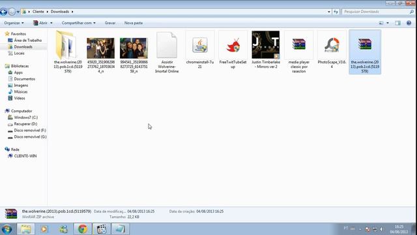Open Help with the question mark icon
This screenshot has height=235, width=417.
coord(409,23)
